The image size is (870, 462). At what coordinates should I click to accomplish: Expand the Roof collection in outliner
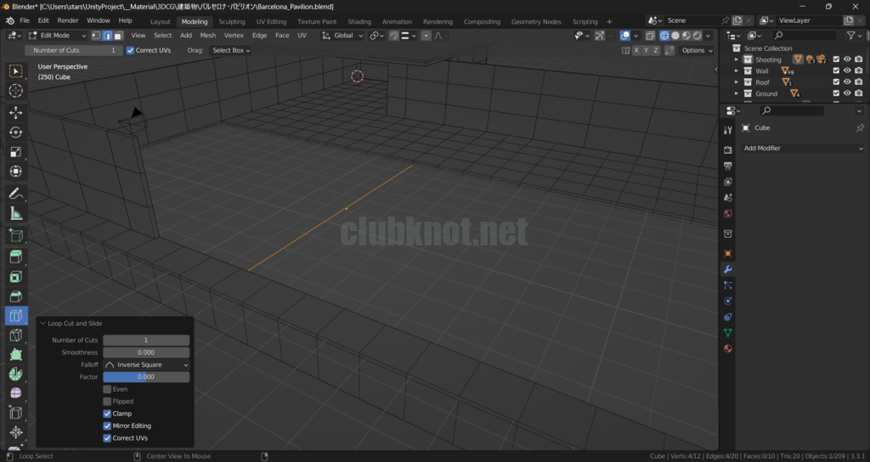737,82
